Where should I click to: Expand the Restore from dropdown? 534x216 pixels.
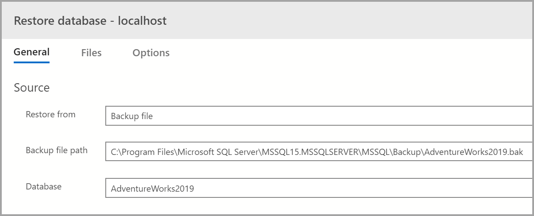(319, 116)
